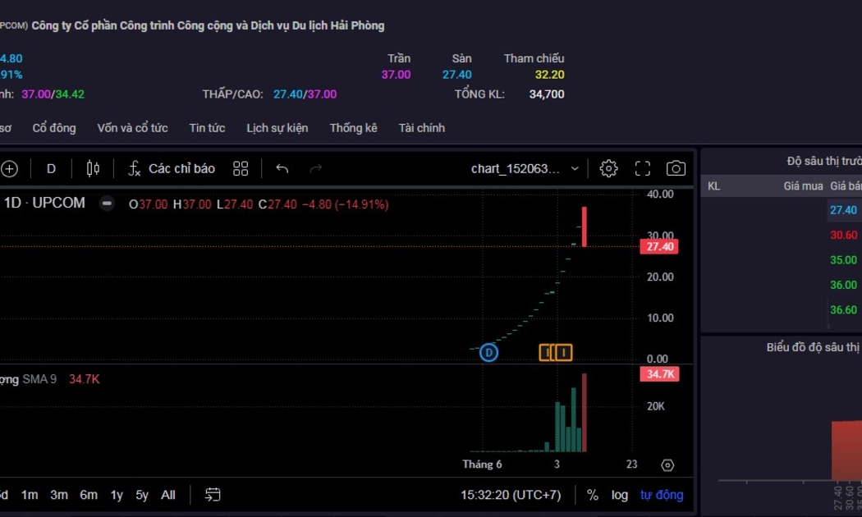Open chart settings gear icon
Screen dimensions: 862x517
pos(608,168)
